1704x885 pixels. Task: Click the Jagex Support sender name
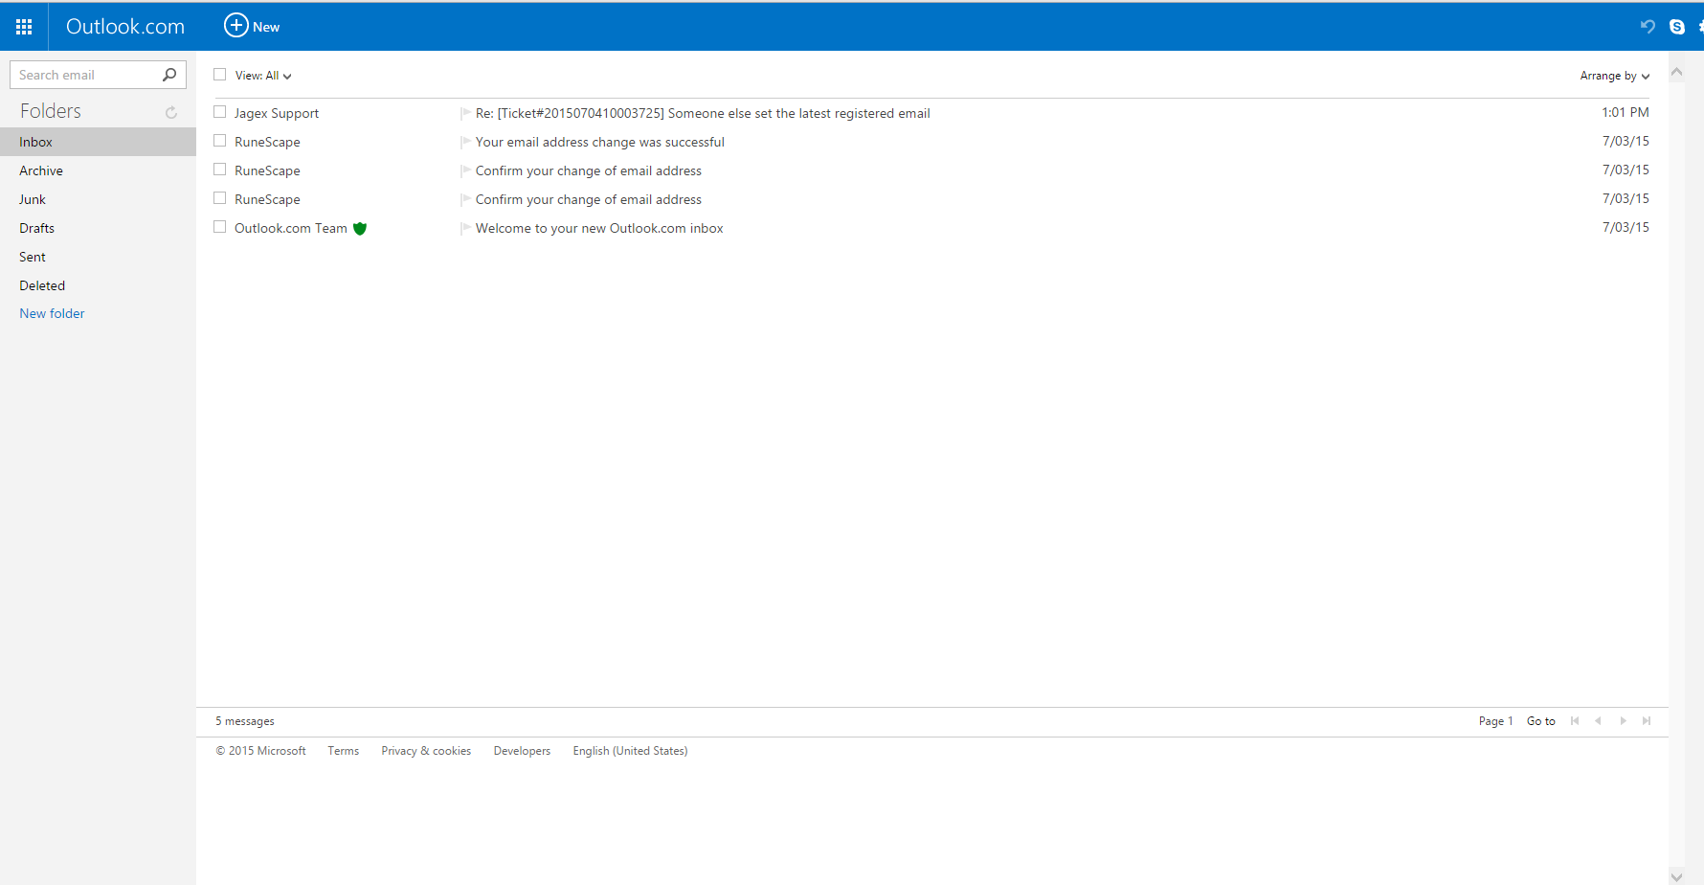click(x=277, y=113)
